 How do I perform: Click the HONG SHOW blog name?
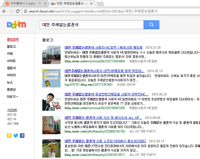pyautogui.click(x=126, y=85)
